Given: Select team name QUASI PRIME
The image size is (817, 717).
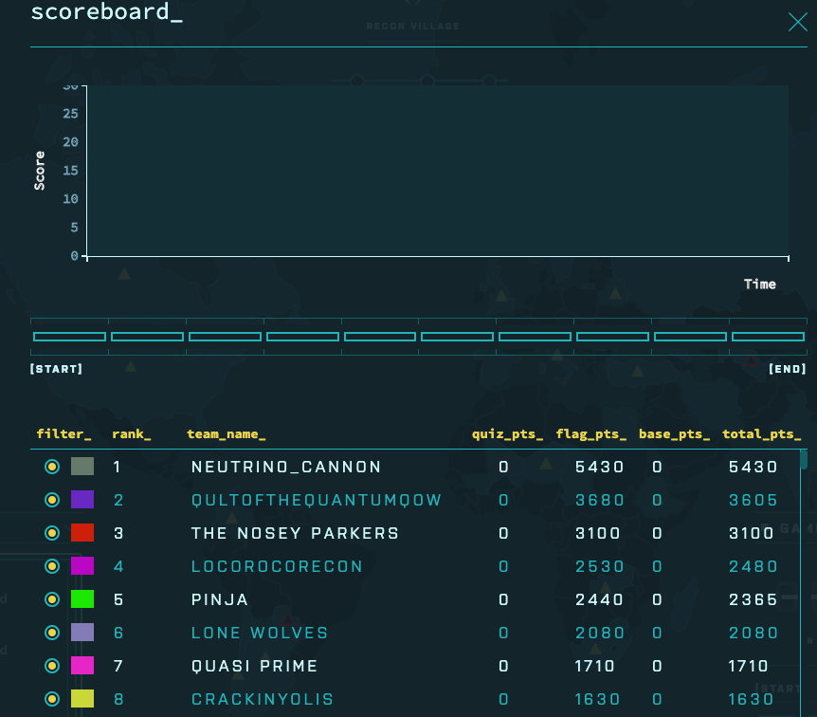Looking at the screenshot, I should pos(254,666).
